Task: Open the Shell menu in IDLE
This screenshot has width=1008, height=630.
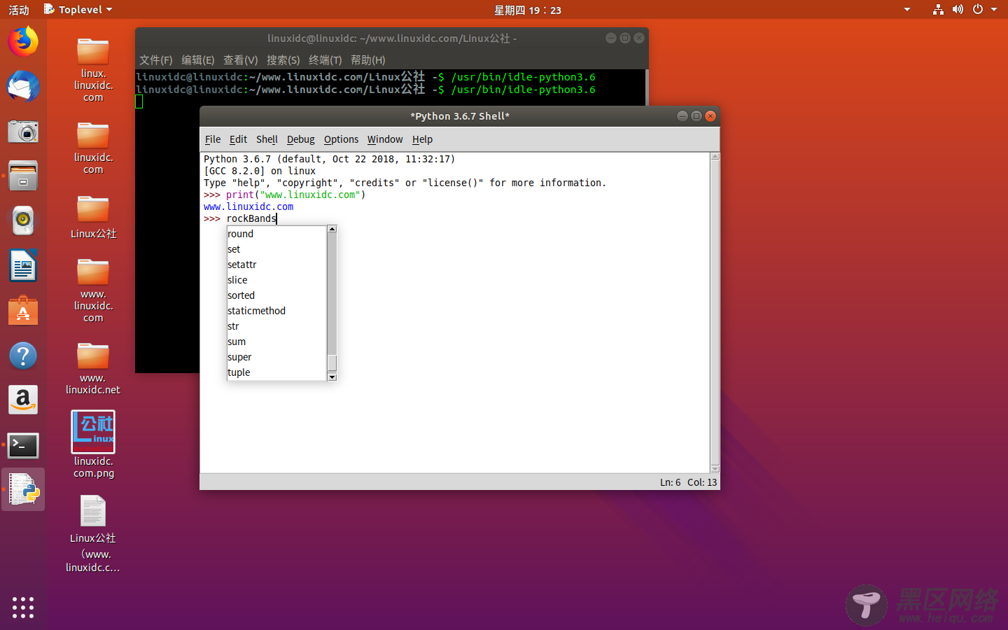Action: (x=267, y=139)
